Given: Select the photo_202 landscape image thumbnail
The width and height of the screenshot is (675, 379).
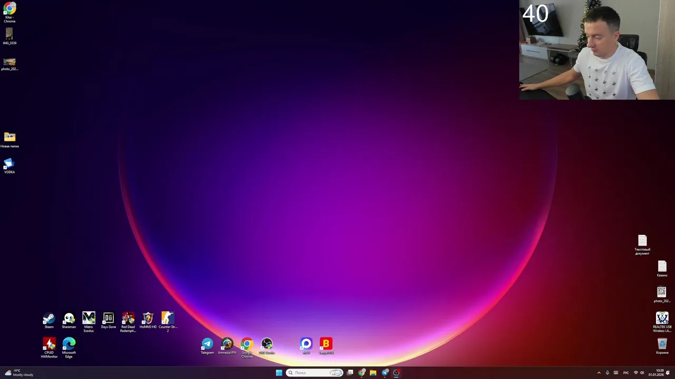Looking at the screenshot, I should tap(9, 64).
